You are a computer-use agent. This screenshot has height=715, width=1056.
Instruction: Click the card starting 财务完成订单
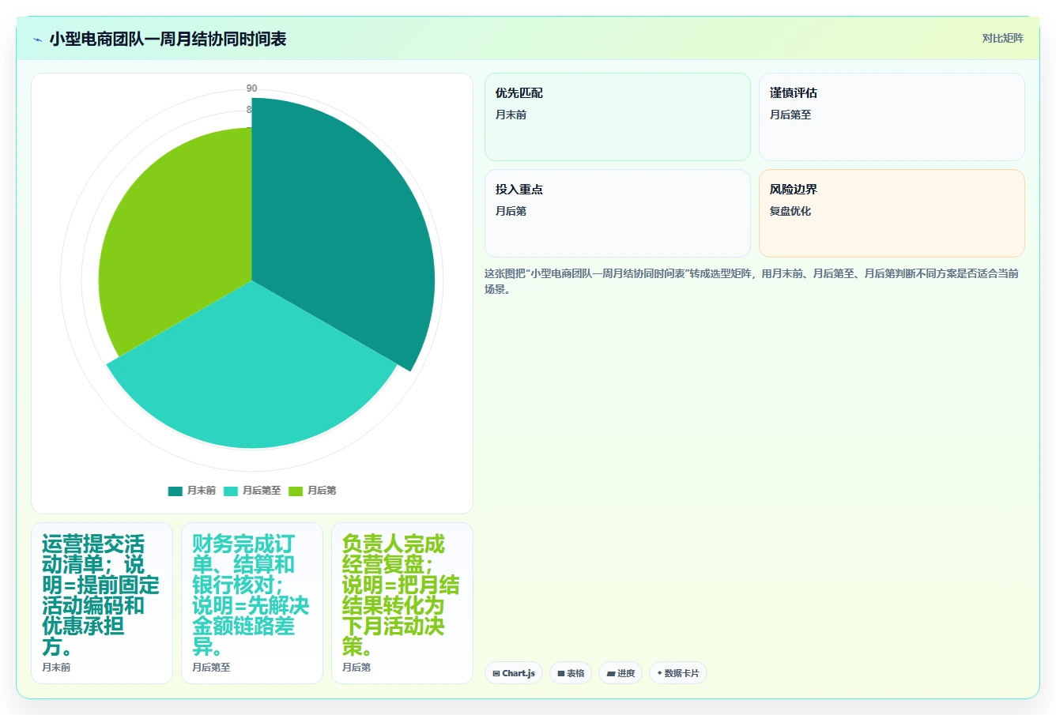pyautogui.click(x=252, y=603)
